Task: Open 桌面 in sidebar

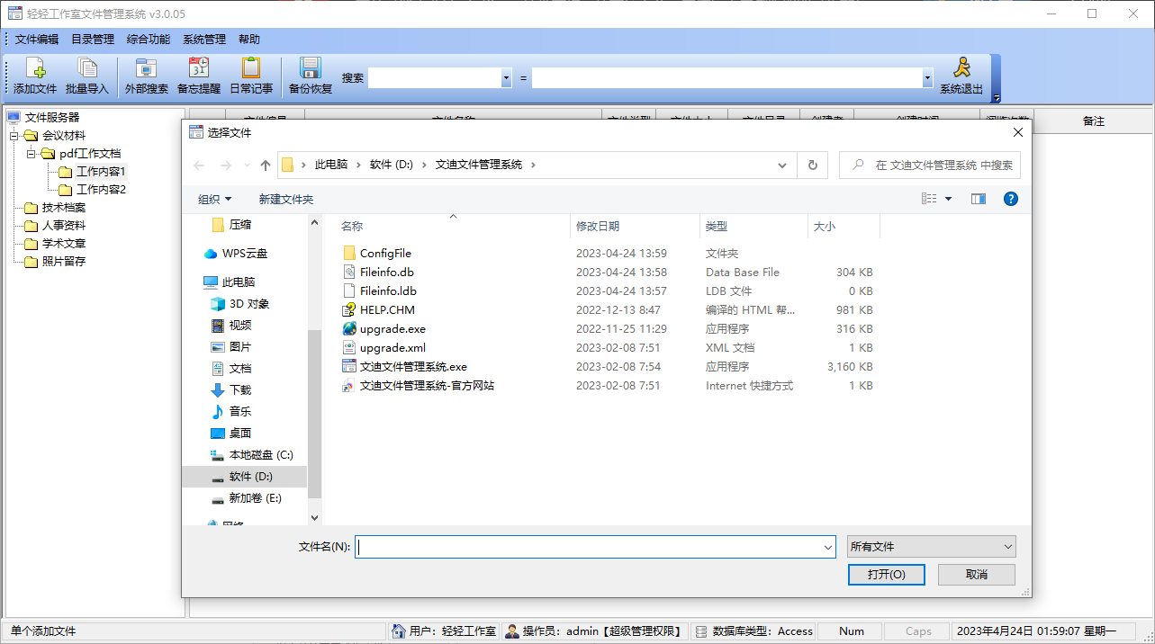Action: point(231,434)
